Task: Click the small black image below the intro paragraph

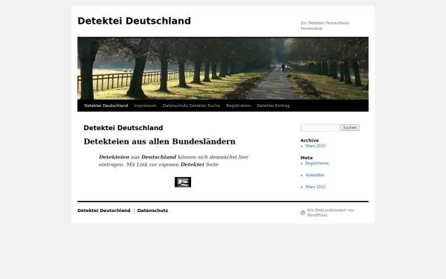Action: (x=183, y=182)
